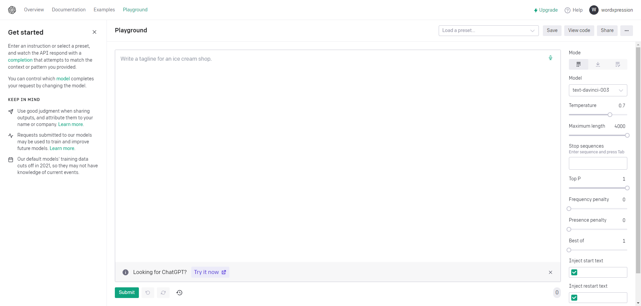Open the three-dots more options menu
641x306 pixels.
click(x=627, y=31)
